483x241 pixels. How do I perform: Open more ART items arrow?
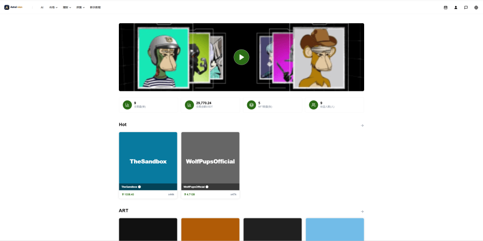coord(362,211)
